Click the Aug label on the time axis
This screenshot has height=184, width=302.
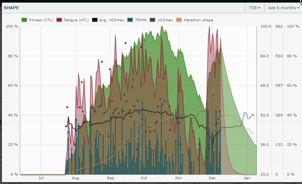click(75, 178)
